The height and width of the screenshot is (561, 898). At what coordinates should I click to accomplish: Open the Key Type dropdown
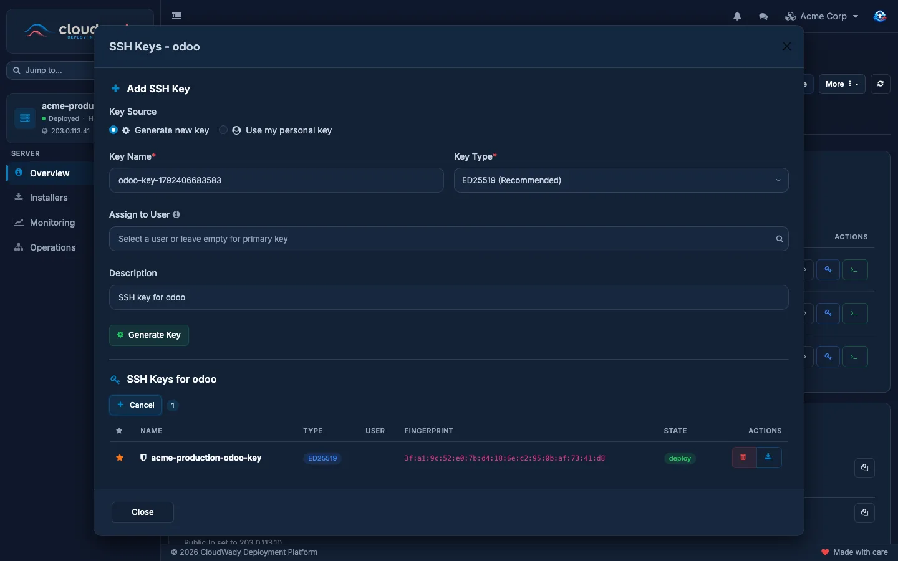point(621,180)
